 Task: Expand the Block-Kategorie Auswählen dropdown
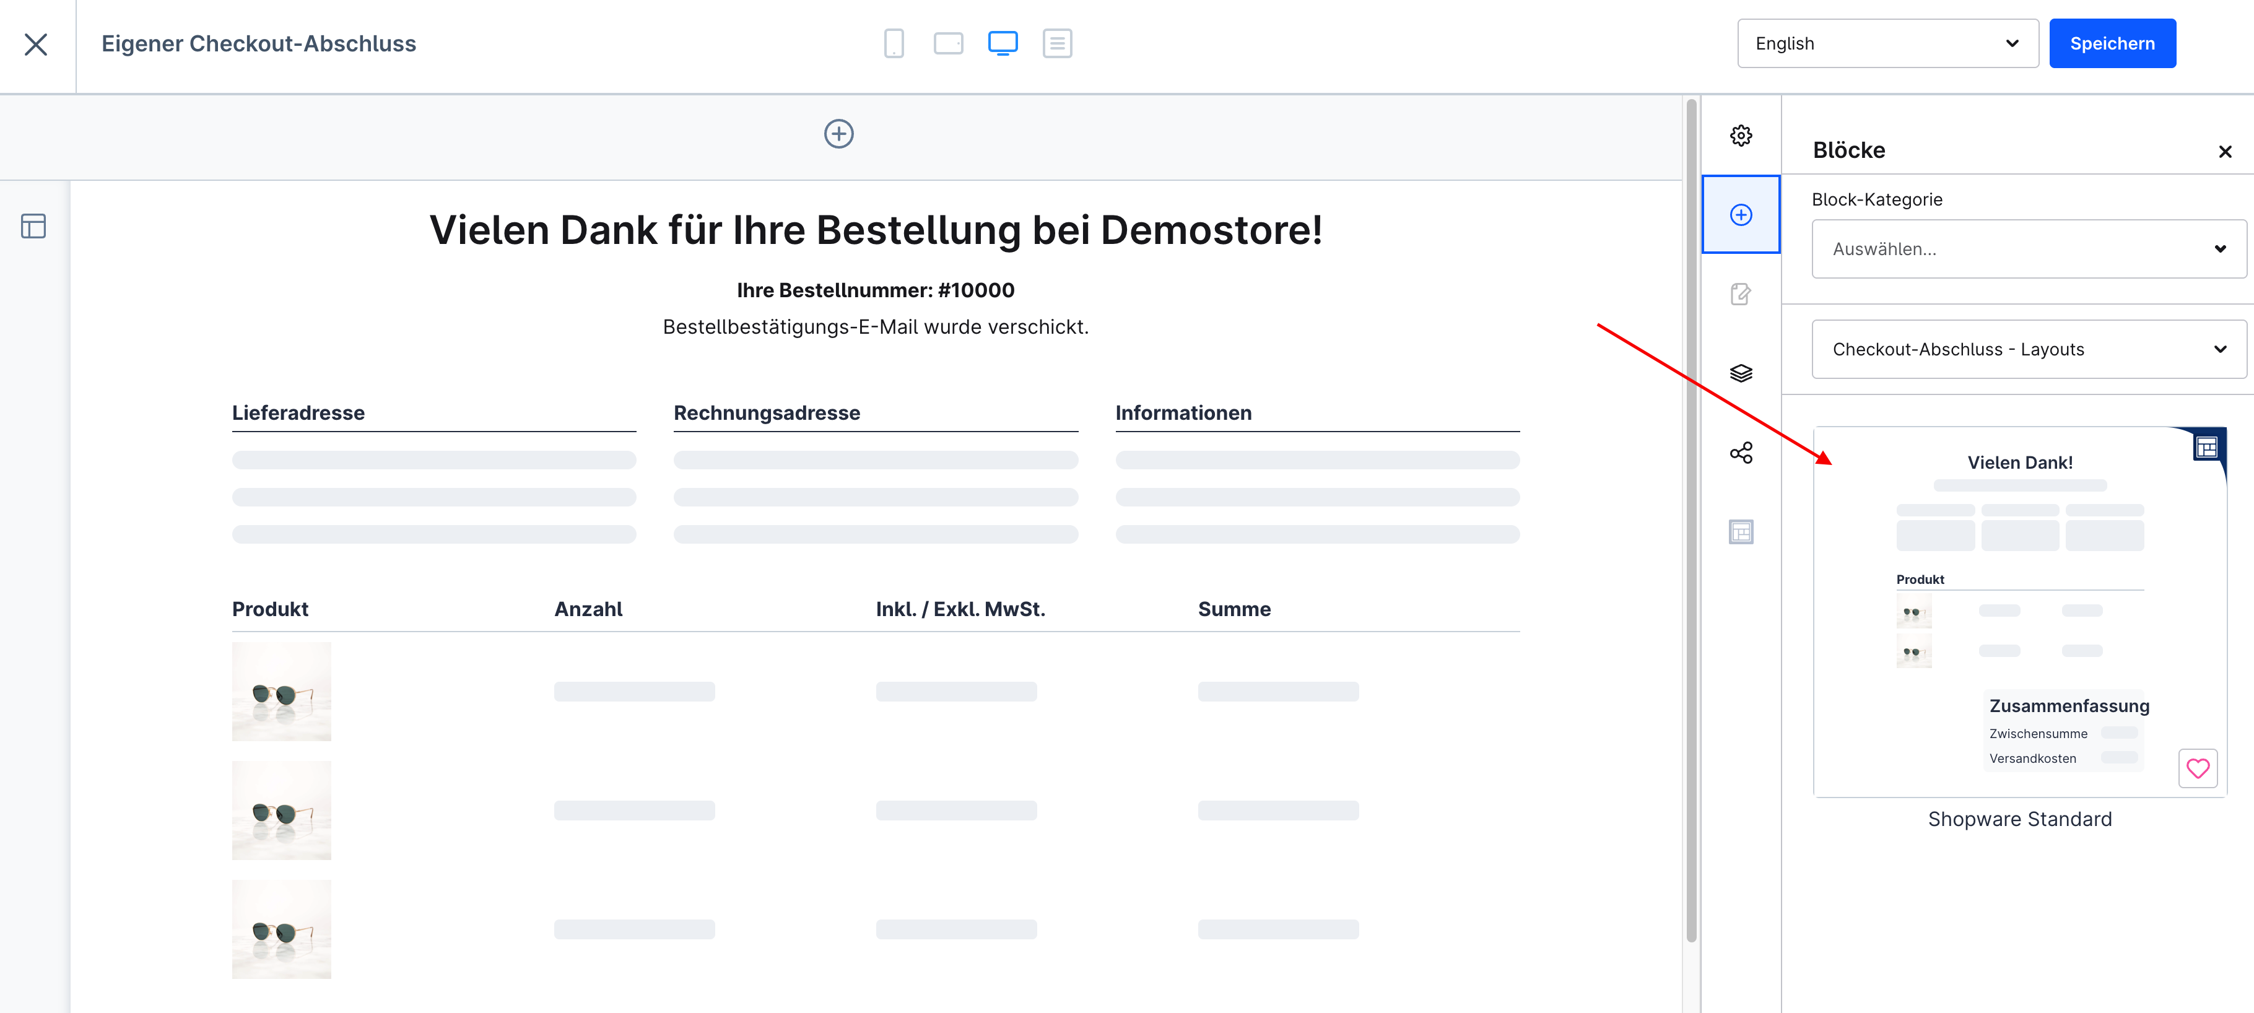pos(2027,250)
